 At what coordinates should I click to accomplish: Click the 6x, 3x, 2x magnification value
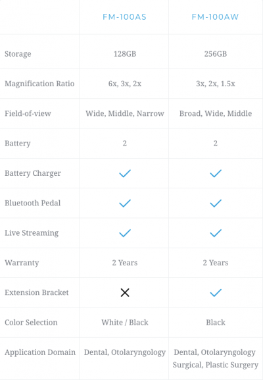tap(125, 84)
